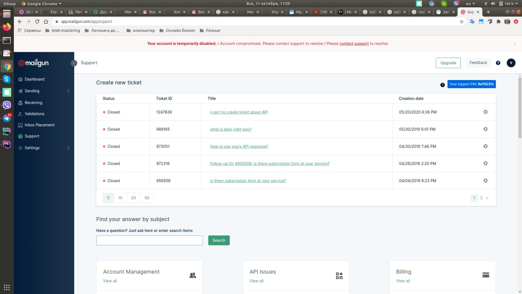The width and height of the screenshot is (522, 294).
Task: Open settings gear for ticket 972316
Action: click(485, 163)
